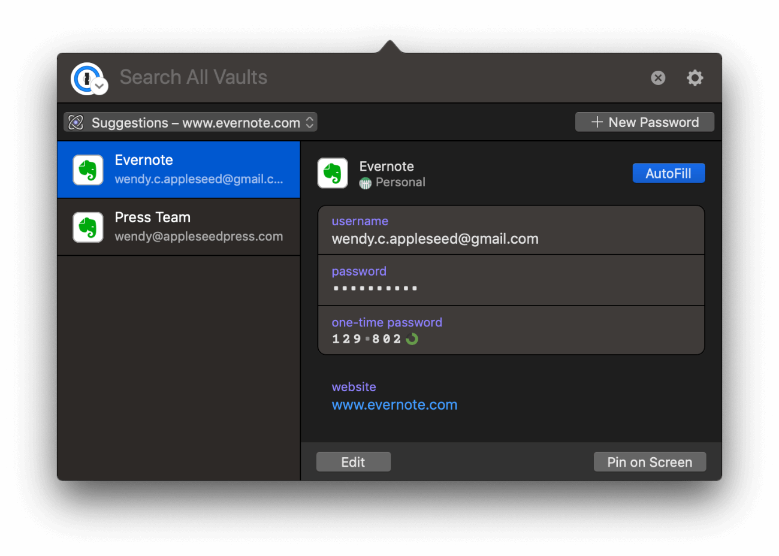Click the Evernote elephant icon in the sidebar
Image resolution: width=779 pixels, height=556 pixels.
point(87,169)
